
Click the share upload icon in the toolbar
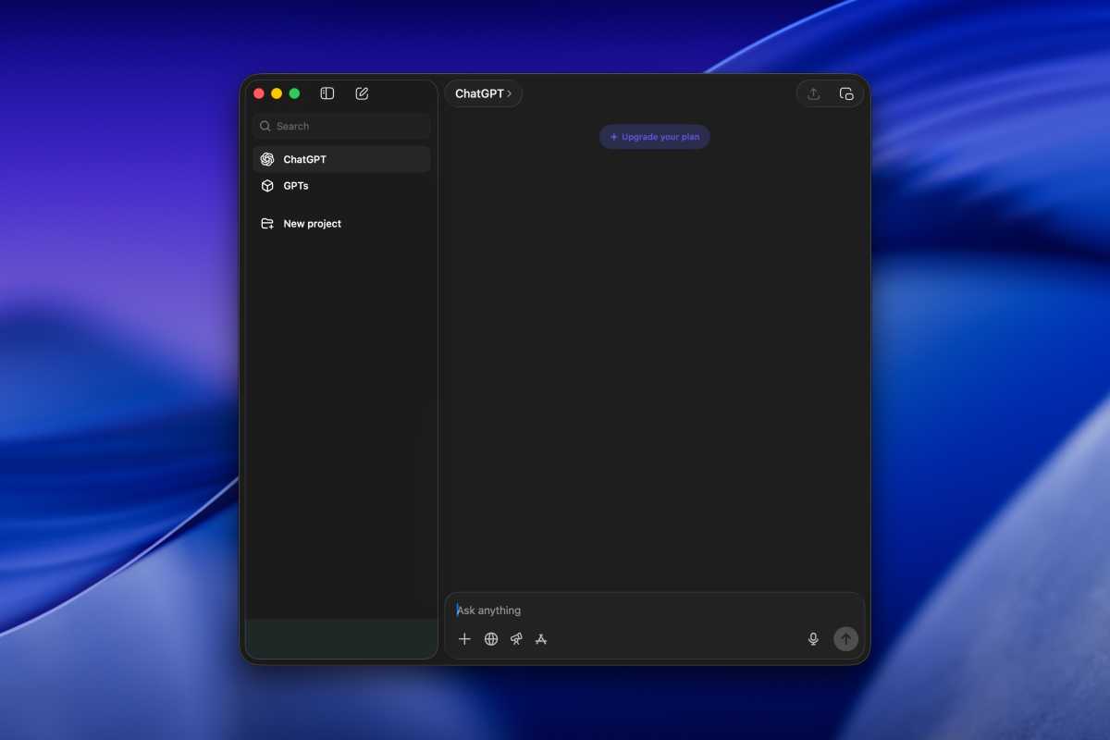[814, 93]
